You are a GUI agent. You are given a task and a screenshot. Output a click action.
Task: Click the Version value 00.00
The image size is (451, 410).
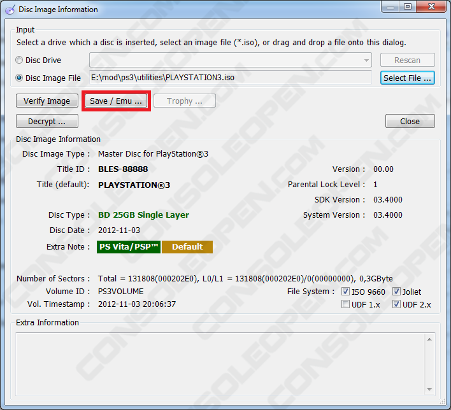383,169
